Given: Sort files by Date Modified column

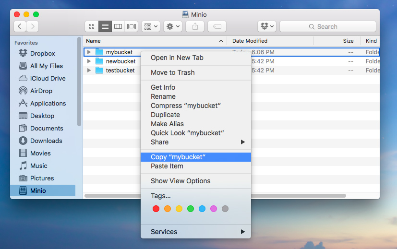Looking at the screenshot, I should coord(250,41).
